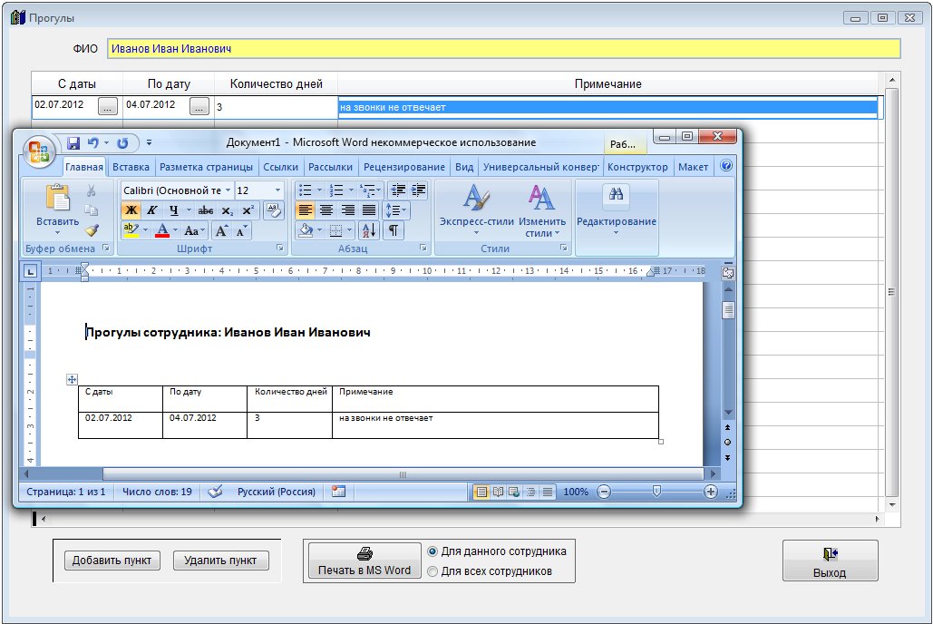Click 'Добавить пункт' button
The width and height of the screenshot is (933, 624).
(x=112, y=561)
